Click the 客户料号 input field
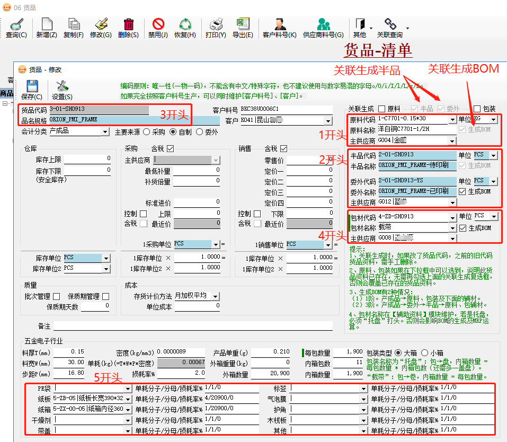This screenshot has width=507, height=442. tap(286, 110)
